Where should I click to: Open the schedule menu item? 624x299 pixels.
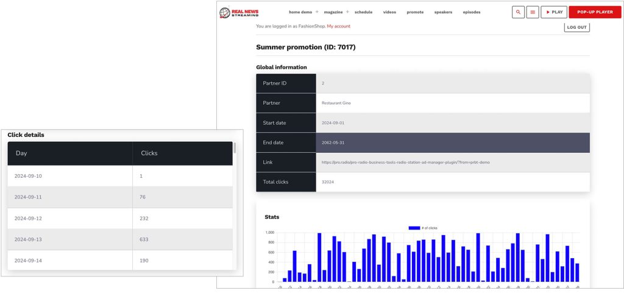[363, 12]
